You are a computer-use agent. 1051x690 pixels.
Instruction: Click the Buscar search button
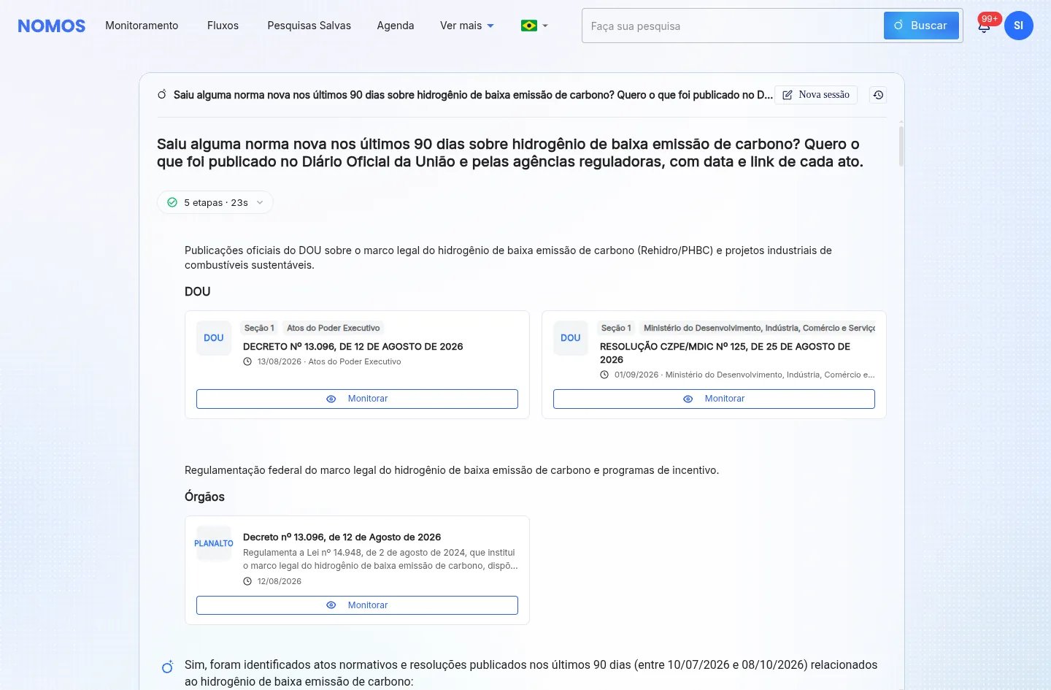pyautogui.click(x=921, y=26)
